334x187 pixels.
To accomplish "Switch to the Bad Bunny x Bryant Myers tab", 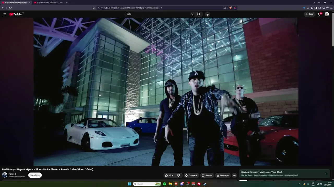I will 16,3.
